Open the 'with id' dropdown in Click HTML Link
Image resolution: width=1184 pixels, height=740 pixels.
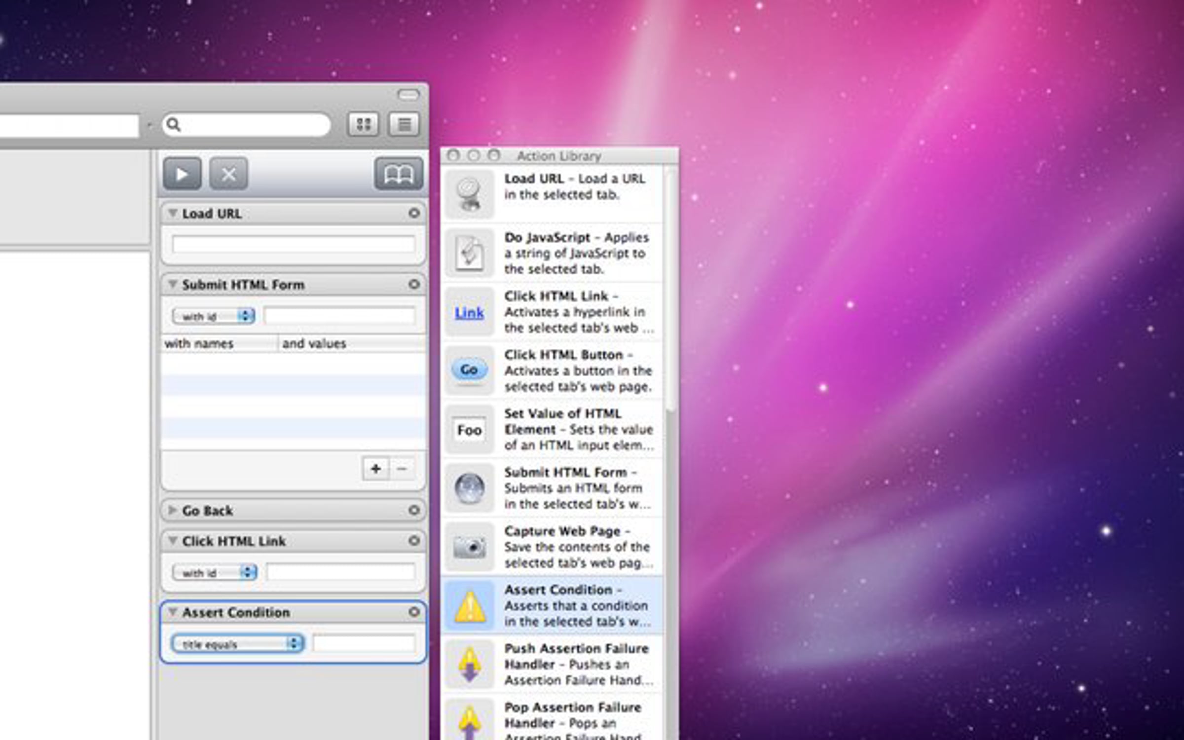click(x=214, y=573)
